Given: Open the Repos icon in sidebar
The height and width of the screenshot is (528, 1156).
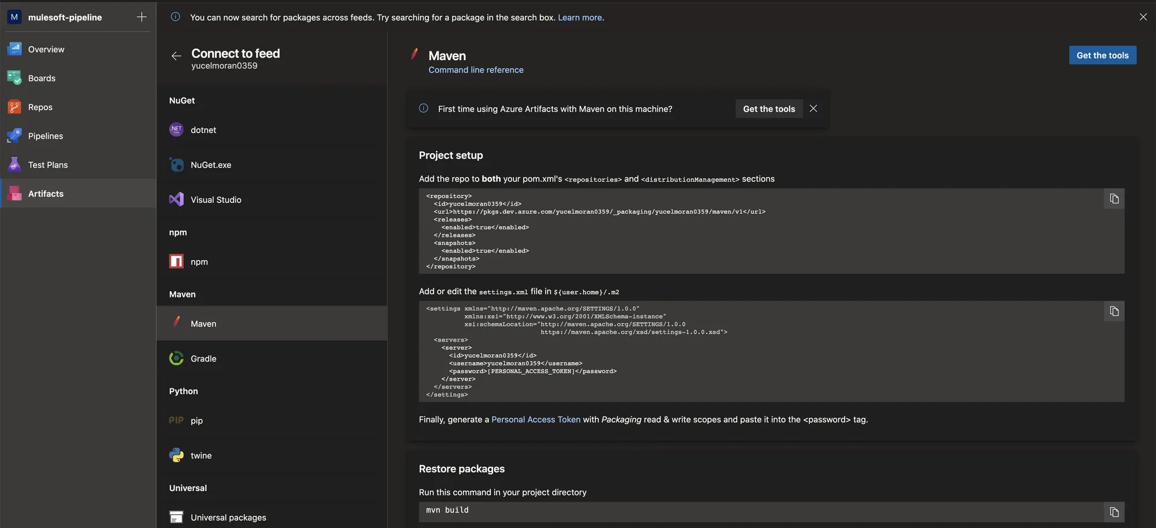Looking at the screenshot, I should point(14,107).
